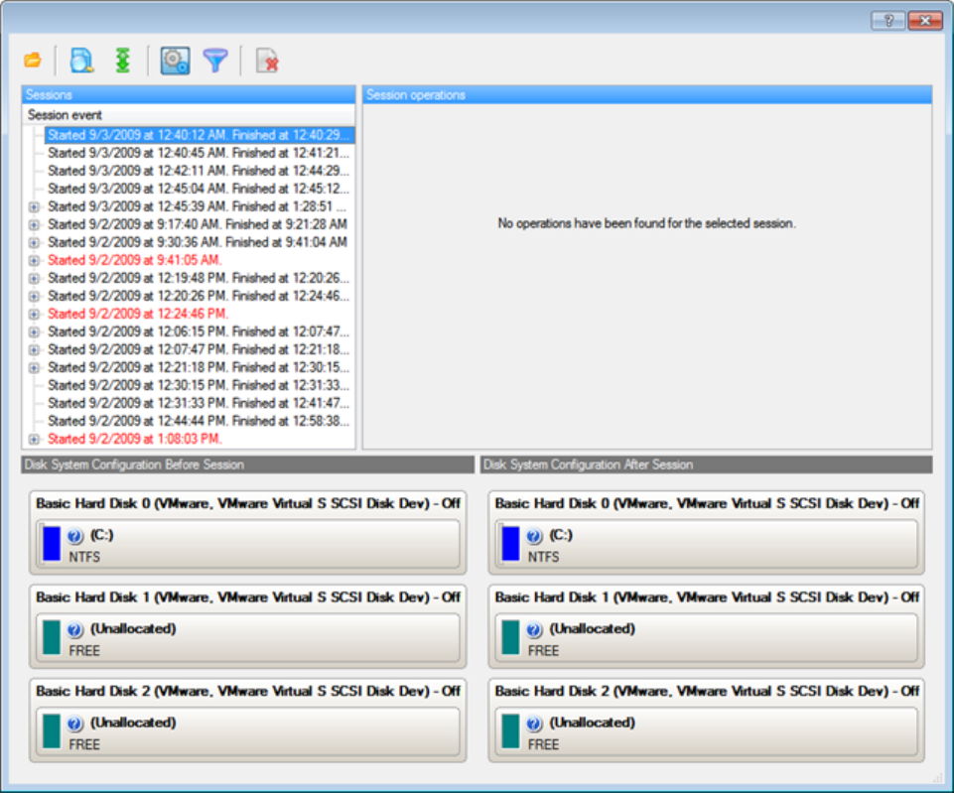Expand session started 9/2/2009 at 12:07:47 PM

pyautogui.click(x=34, y=349)
